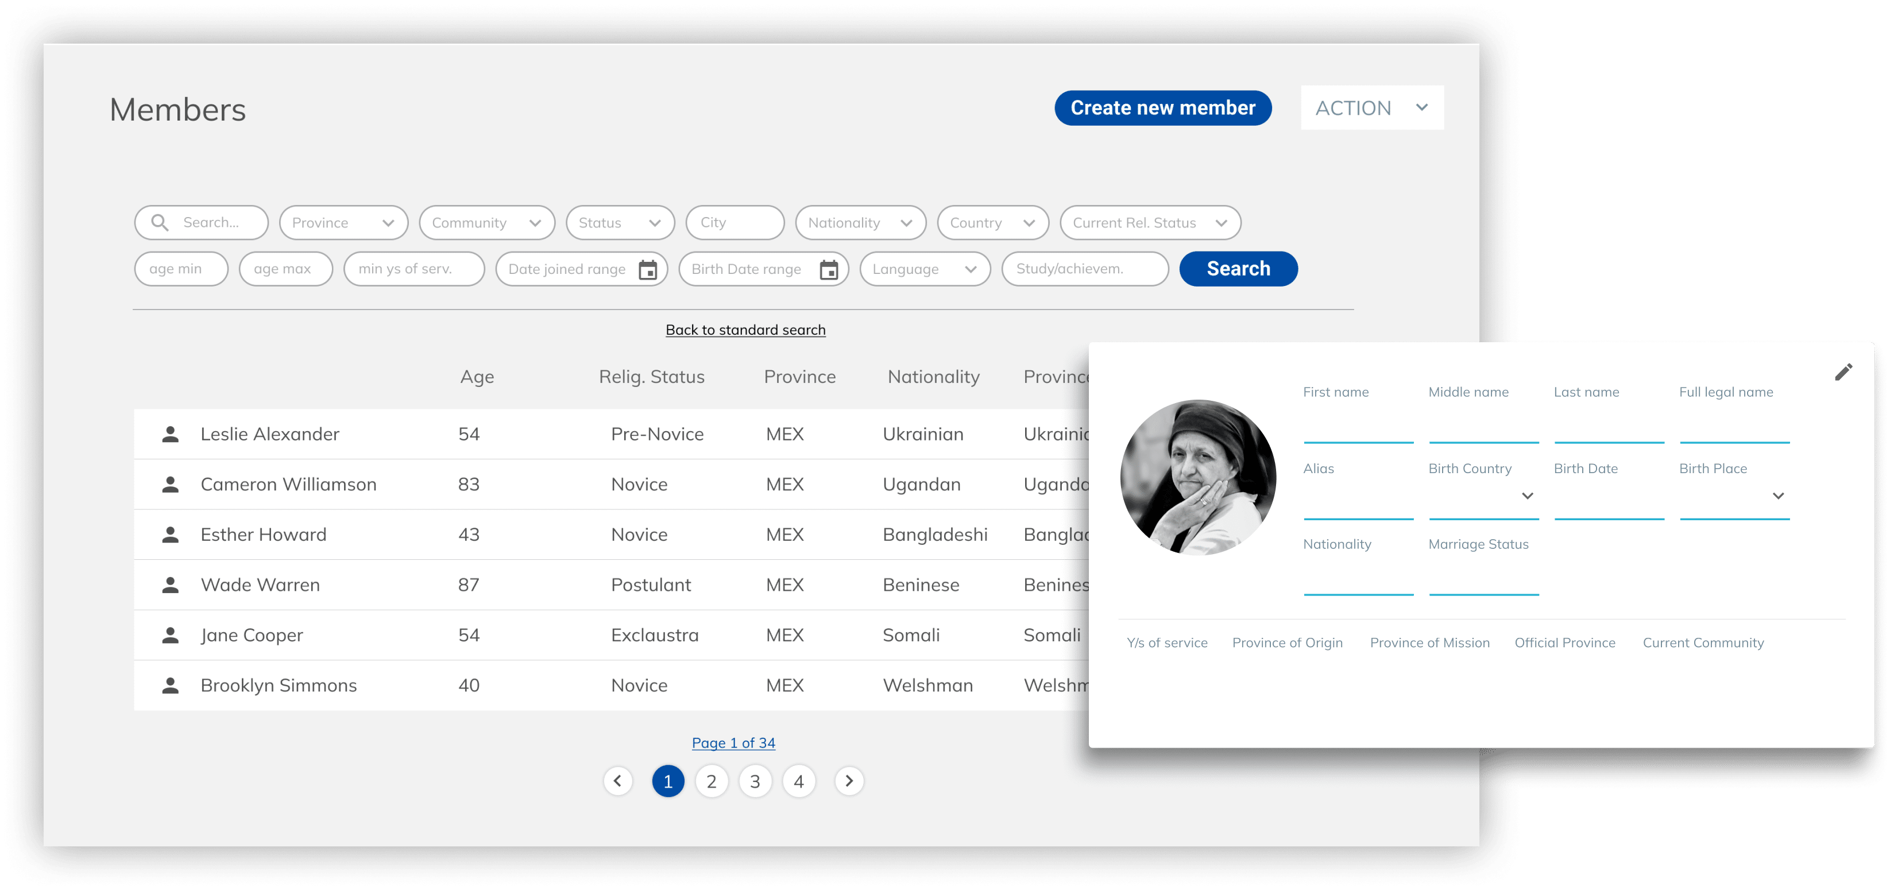Screen dimensions: 1890x890
Task: Select page 3 in the pagination
Action: pos(755,781)
